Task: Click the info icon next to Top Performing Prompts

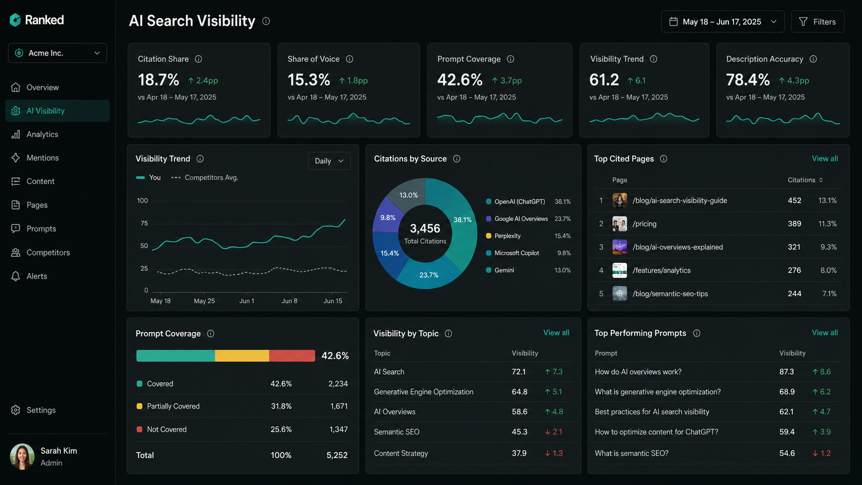Action: (x=697, y=333)
